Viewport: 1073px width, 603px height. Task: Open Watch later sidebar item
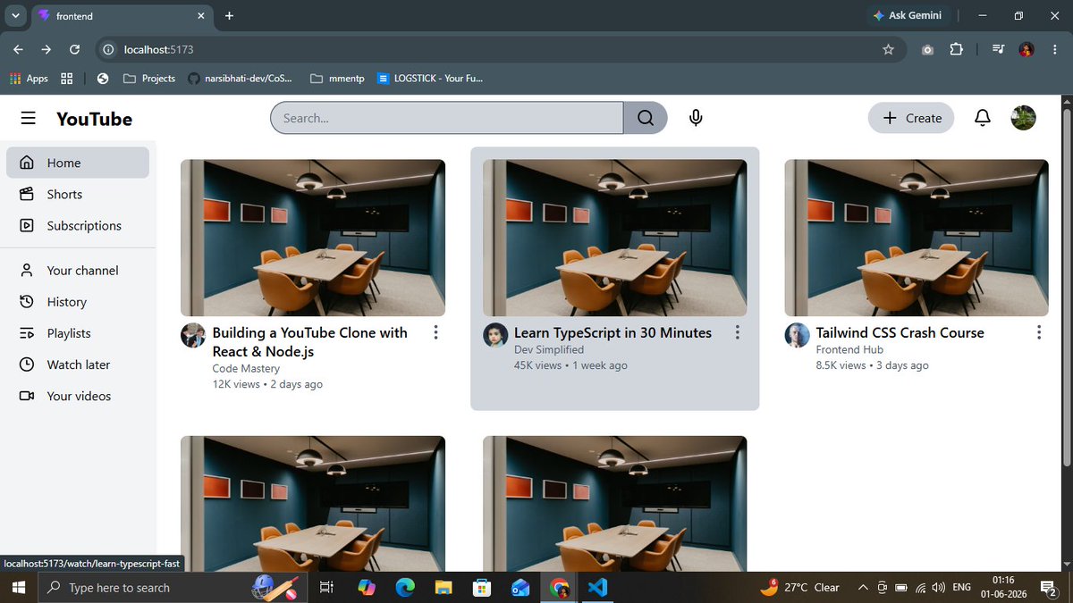point(78,364)
